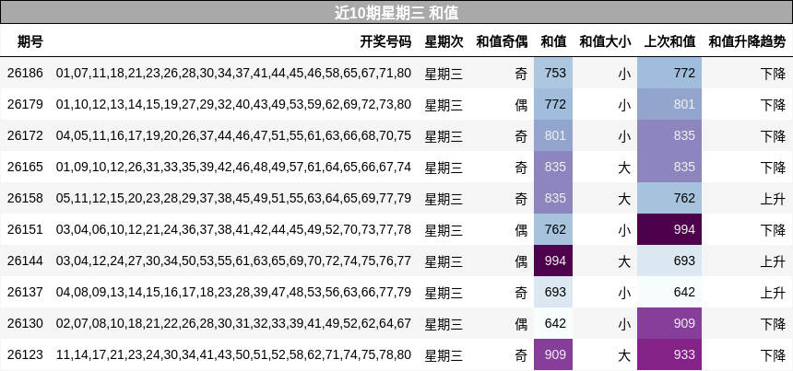This screenshot has height=371, width=793.
Task: Select winning numbers starting 03,04,12,24
Action: coord(233,261)
